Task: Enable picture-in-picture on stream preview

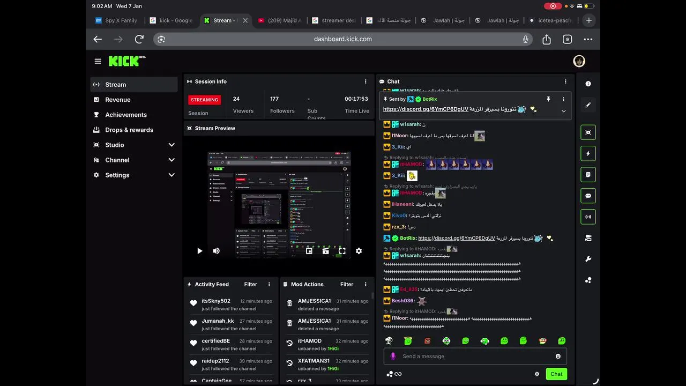Action: pos(309,250)
